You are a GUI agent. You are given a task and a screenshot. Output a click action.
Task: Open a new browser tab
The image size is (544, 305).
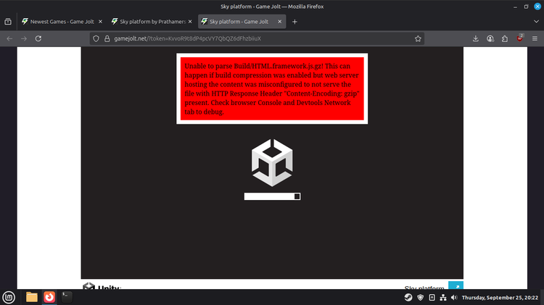tap(294, 22)
